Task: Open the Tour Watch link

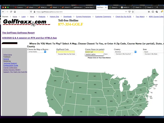Action: [x=140, y=17]
